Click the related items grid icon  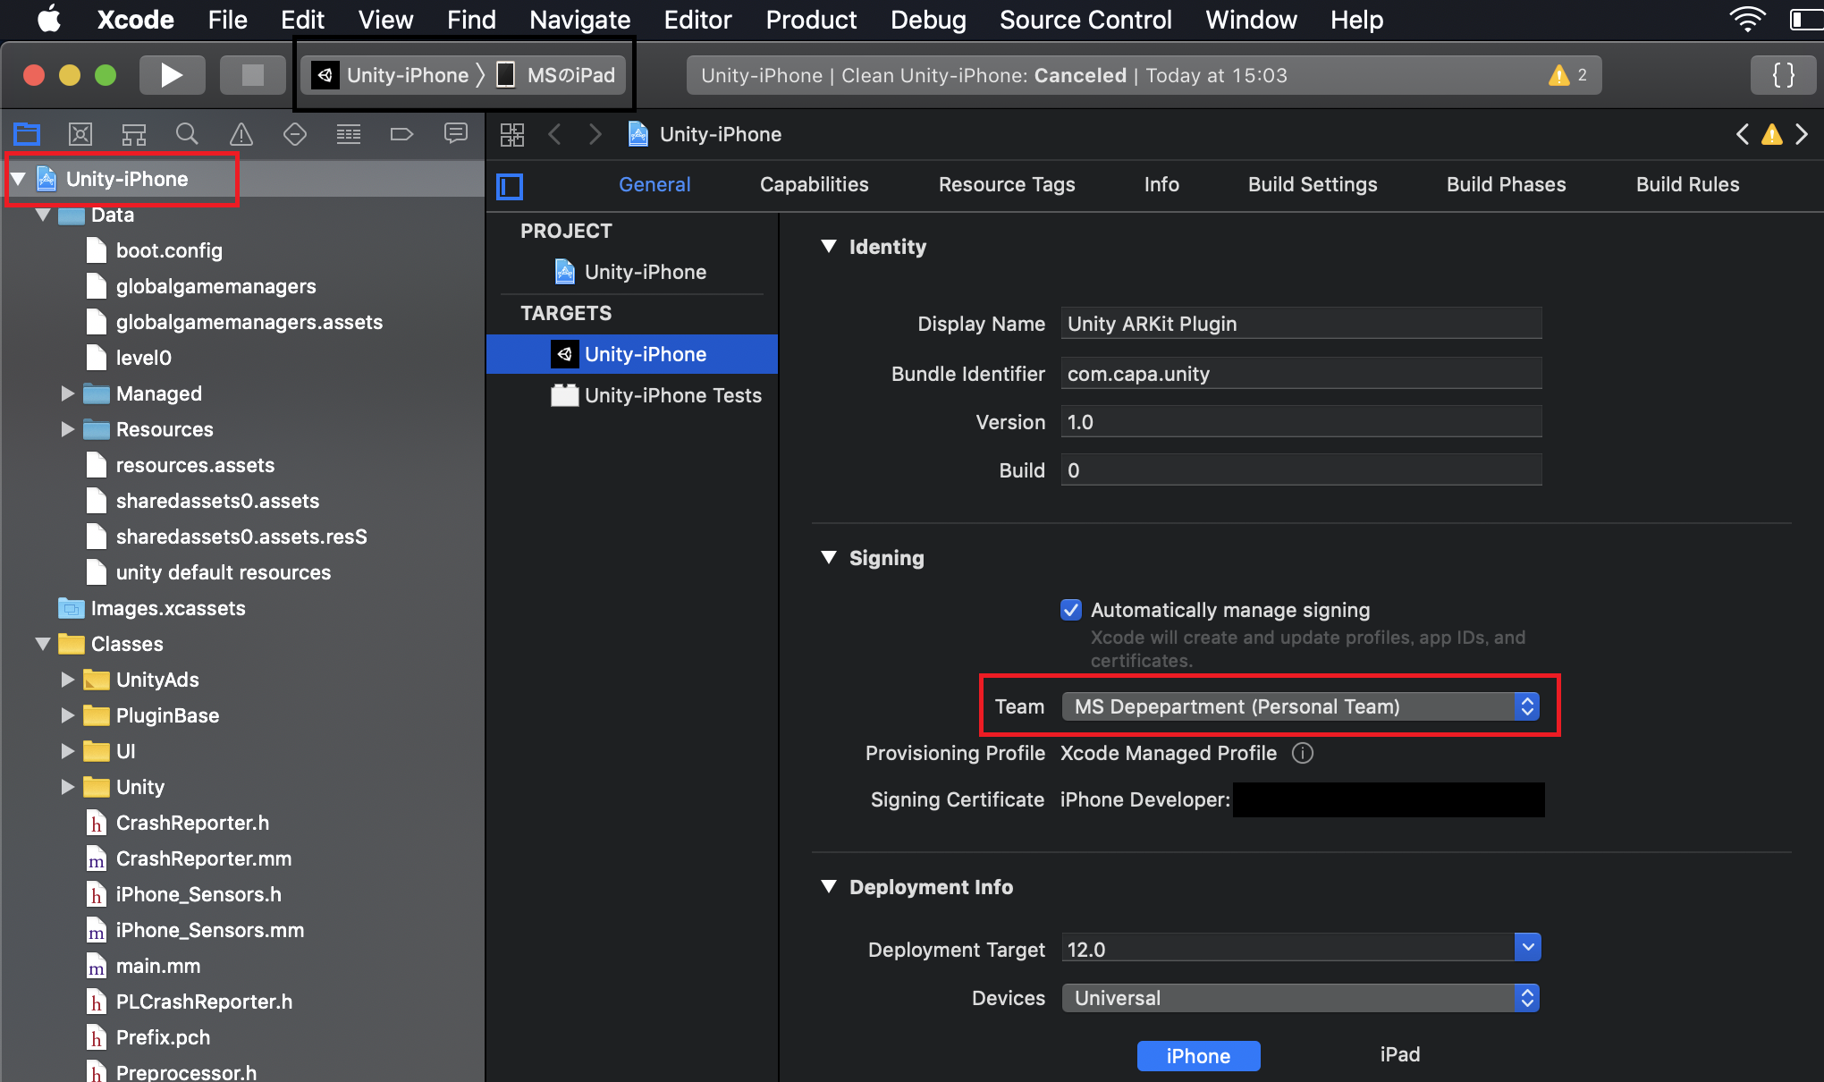pos(512,134)
